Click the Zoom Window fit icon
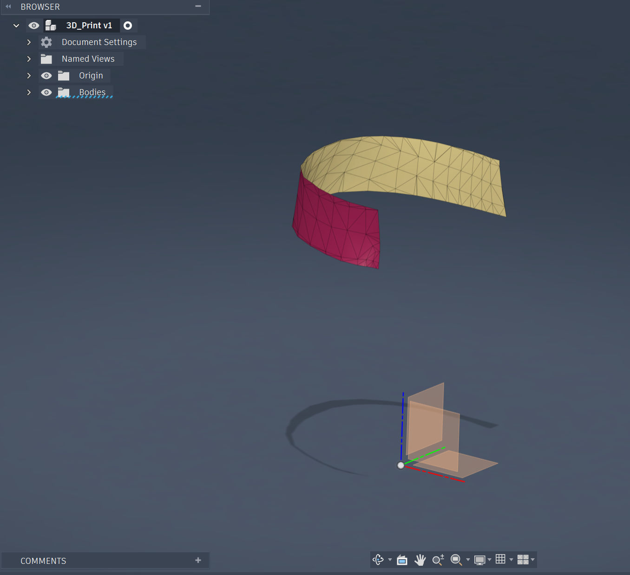 (x=456, y=560)
